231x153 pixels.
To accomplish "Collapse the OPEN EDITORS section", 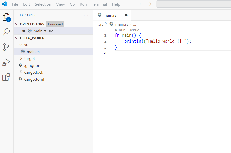I will tap(17, 24).
